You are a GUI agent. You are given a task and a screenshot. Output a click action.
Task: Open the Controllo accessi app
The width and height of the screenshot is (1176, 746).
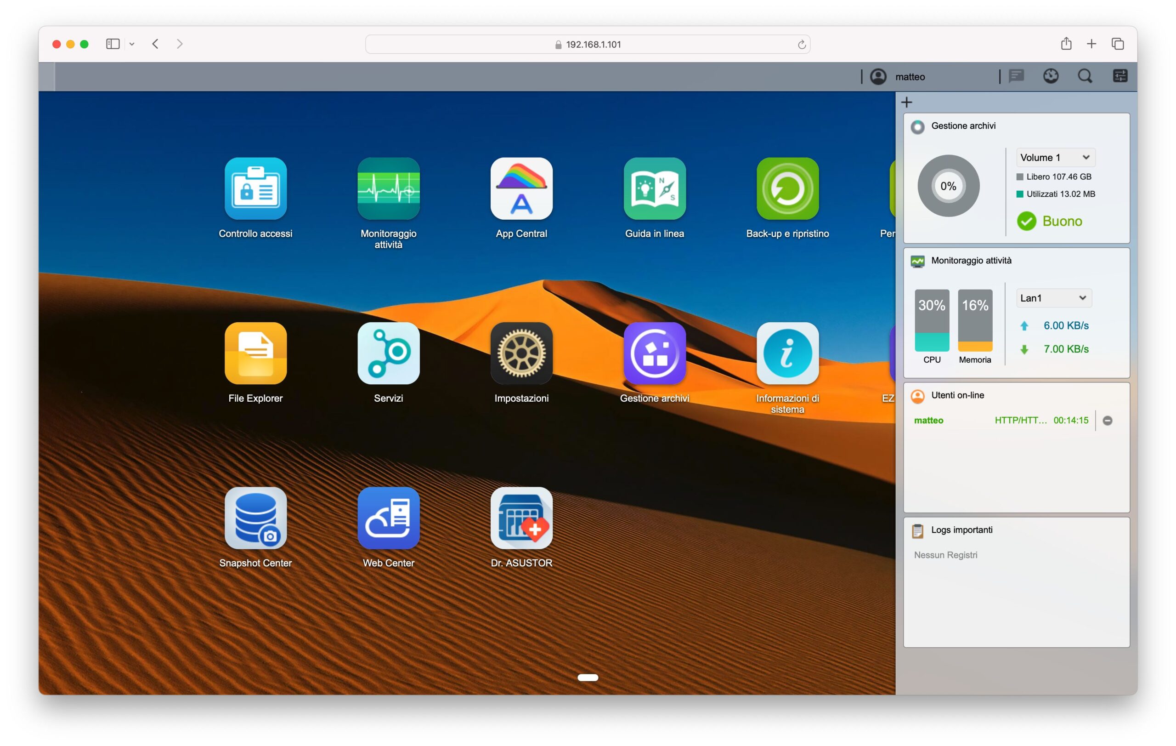pyautogui.click(x=255, y=188)
